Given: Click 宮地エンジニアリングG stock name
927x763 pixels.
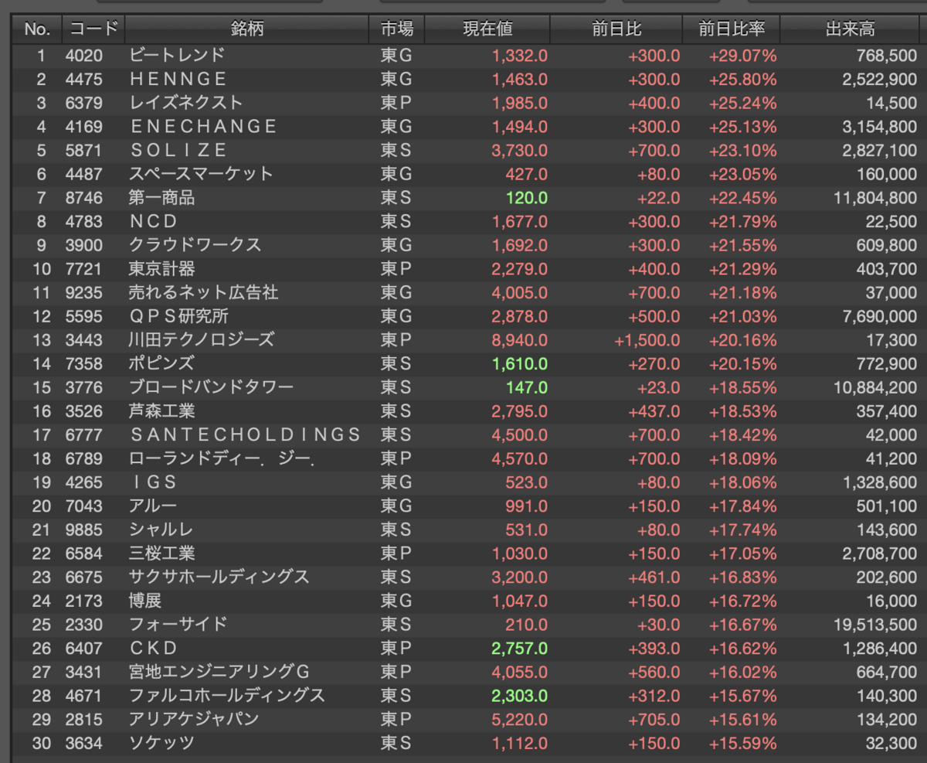Looking at the screenshot, I should tap(219, 671).
